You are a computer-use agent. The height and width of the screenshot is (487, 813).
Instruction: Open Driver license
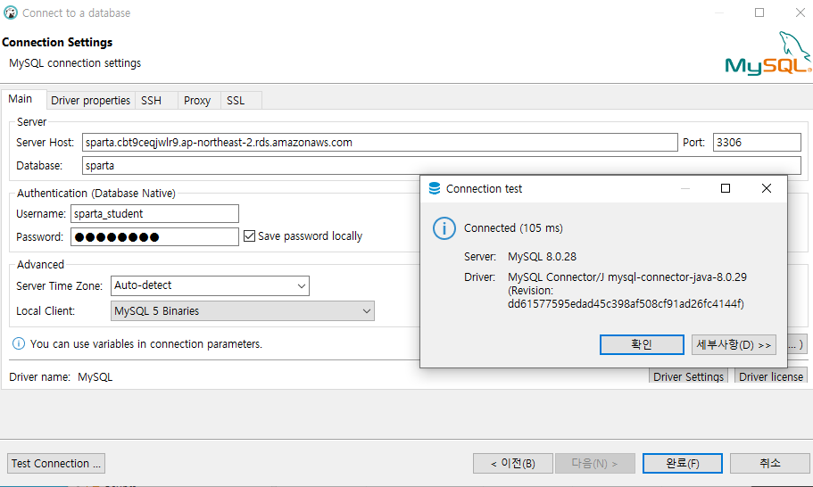tap(771, 376)
